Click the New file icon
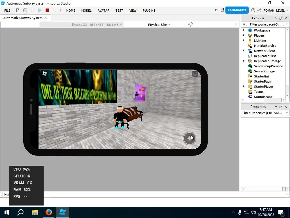This screenshot has width=290, height=218. tap(18, 11)
